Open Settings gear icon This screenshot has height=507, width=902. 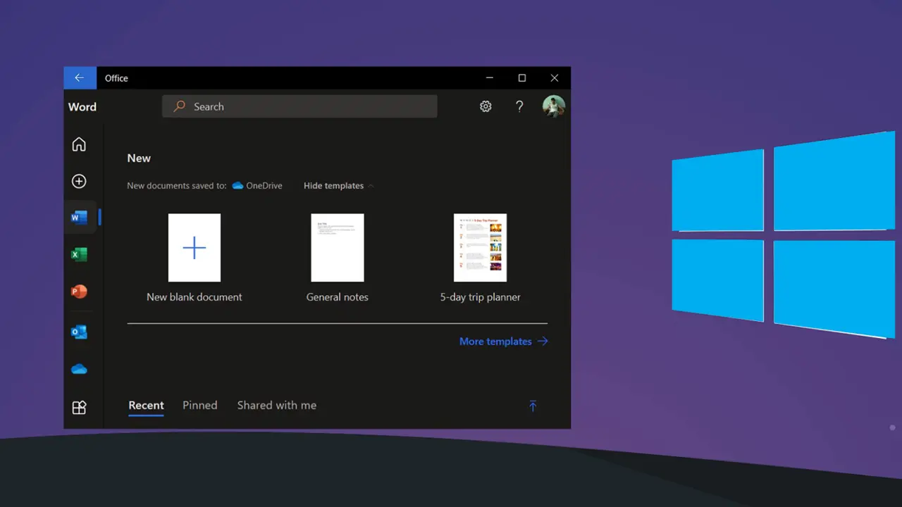[x=486, y=106]
